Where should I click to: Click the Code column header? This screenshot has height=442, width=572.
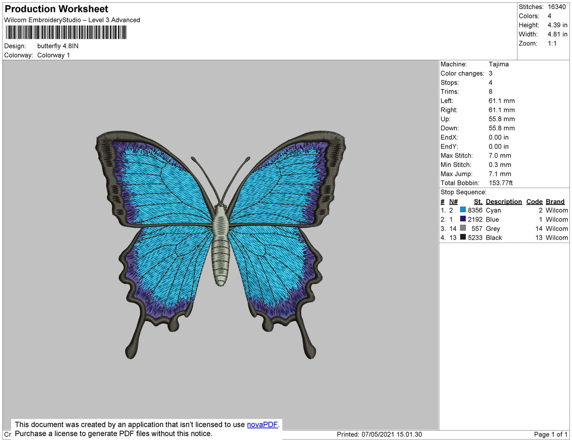tap(534, 201)
